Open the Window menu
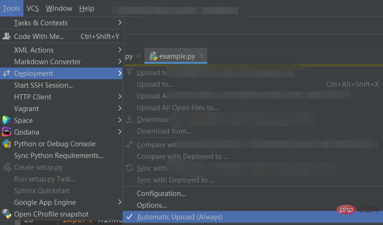 click(59, 8)
